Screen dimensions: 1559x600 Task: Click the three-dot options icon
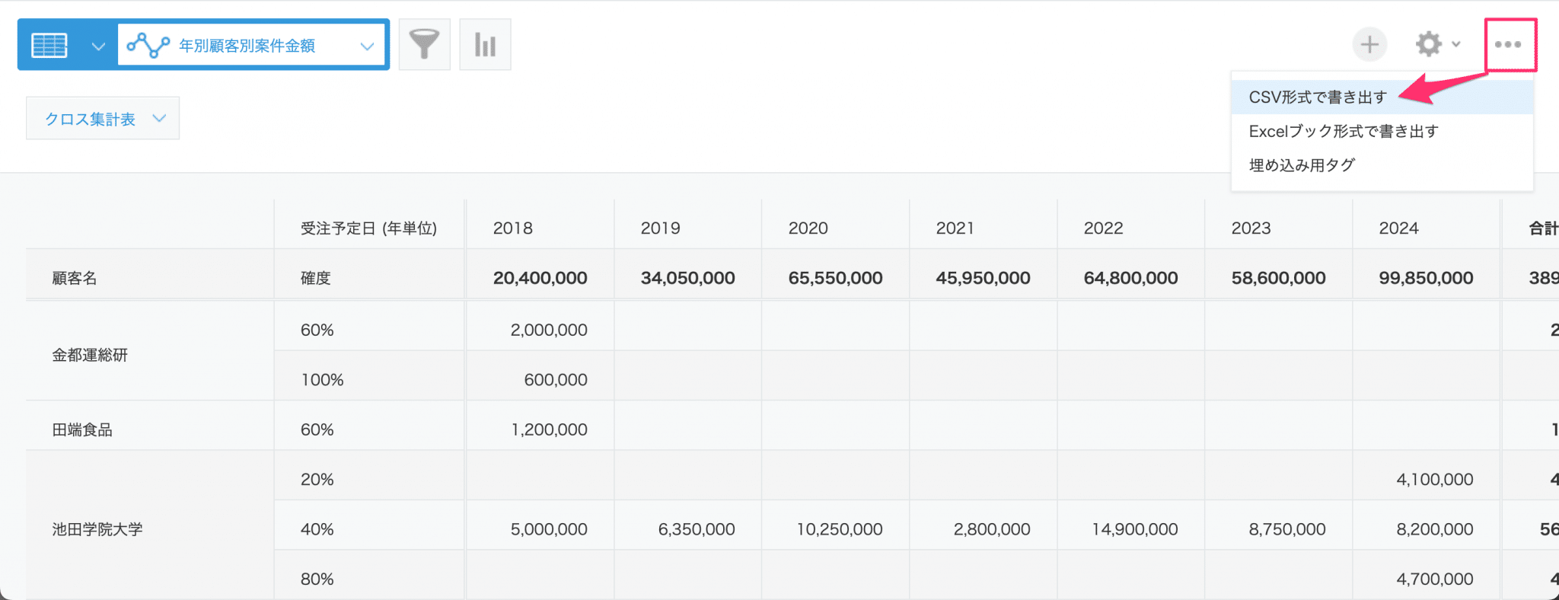point(1508,44)
